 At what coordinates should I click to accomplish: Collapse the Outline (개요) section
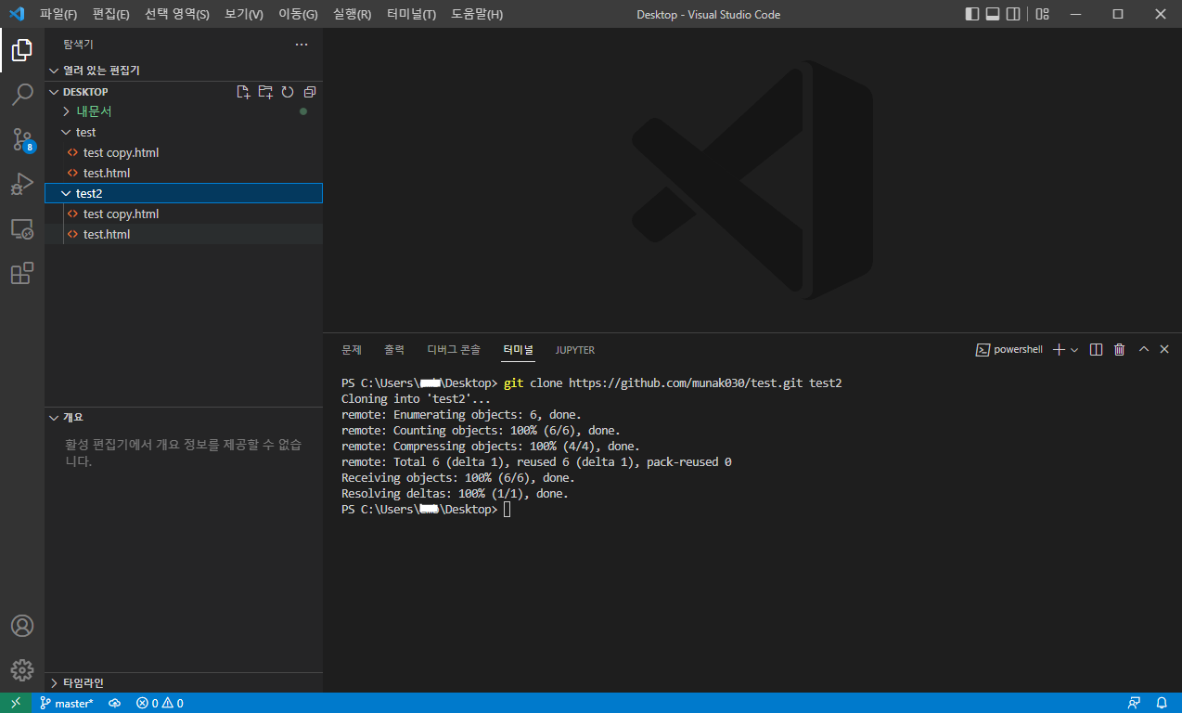184,418
